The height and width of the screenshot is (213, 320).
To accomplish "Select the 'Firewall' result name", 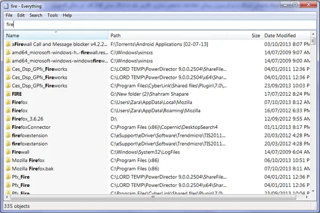I will [x=21, y=152].
